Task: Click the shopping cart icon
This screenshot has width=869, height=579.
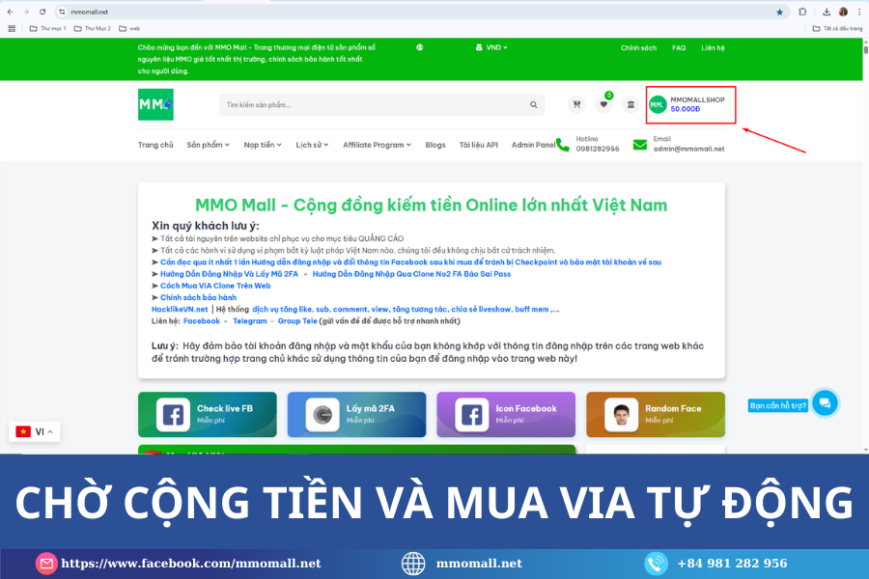Action: [577, 104]
